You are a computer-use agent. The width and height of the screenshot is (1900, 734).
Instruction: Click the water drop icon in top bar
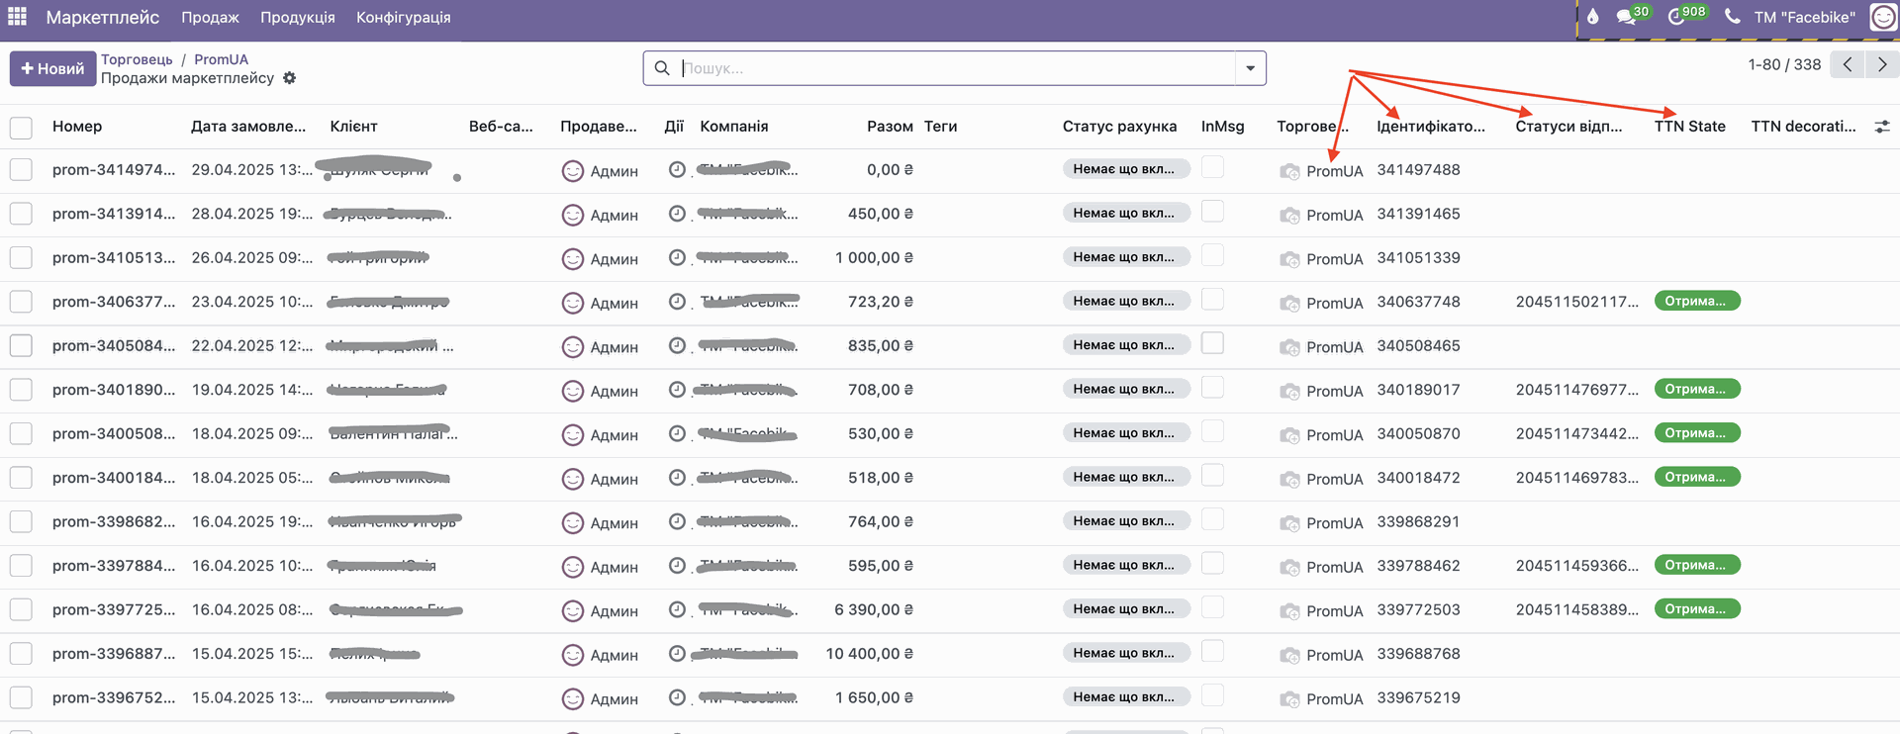click(1592, 17)
